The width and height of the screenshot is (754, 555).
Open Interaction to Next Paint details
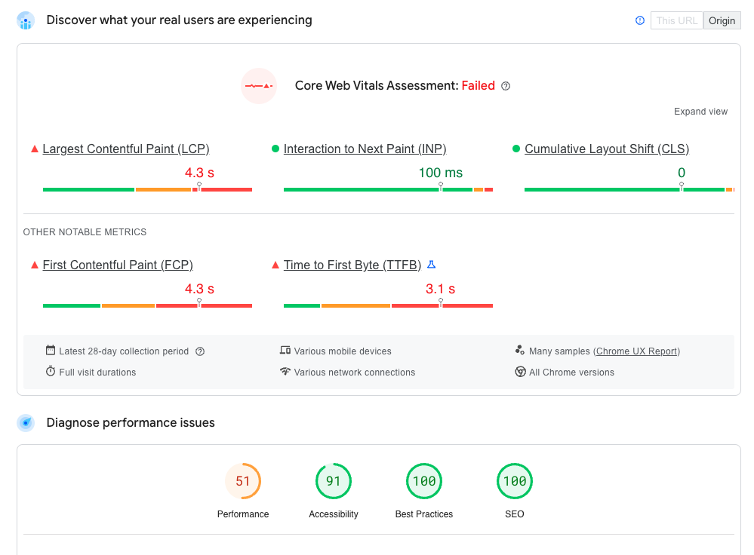pyautogui.click(x=365, y=149)
